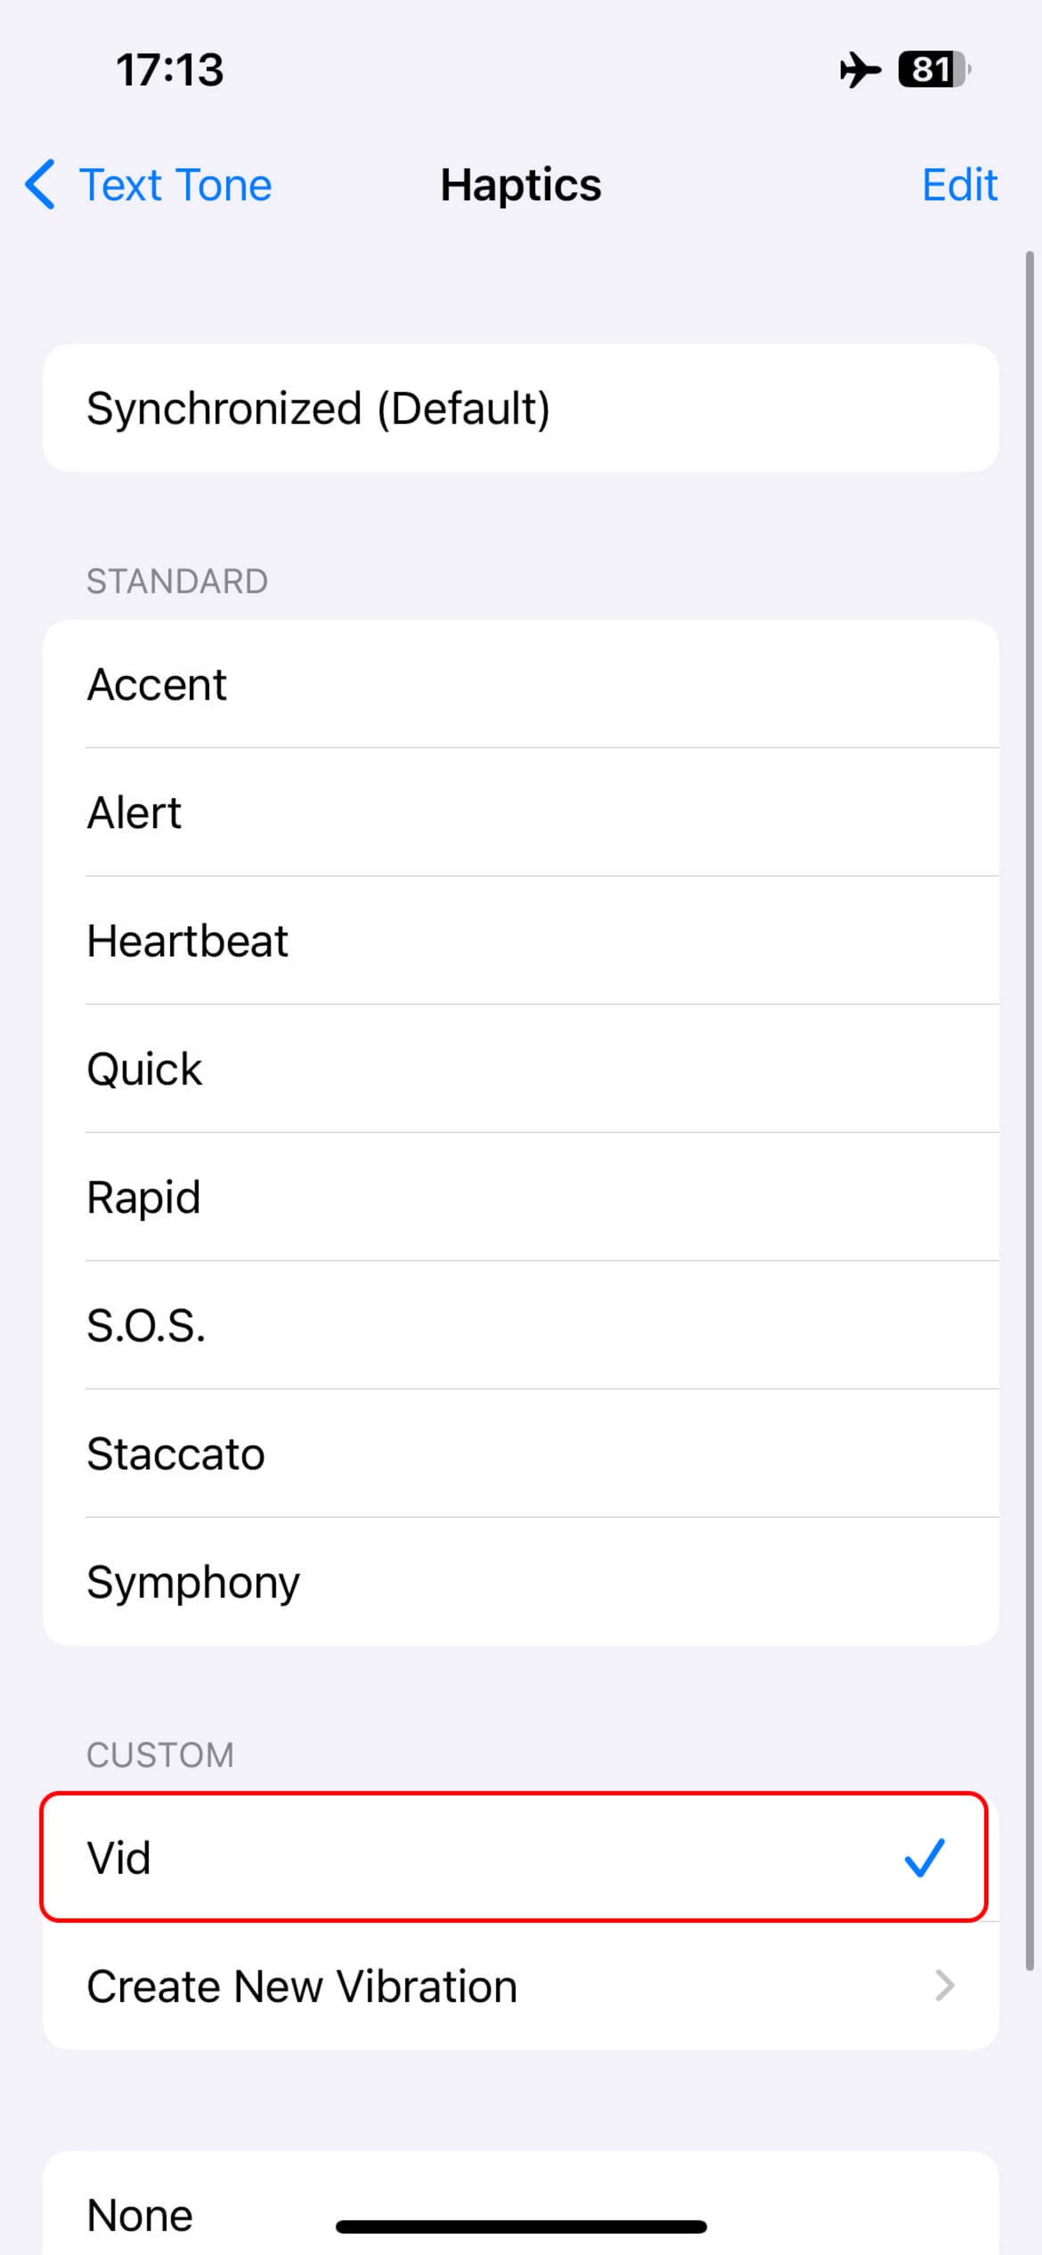The image size is (1042, 2255).
Task: Tap the blue checkmark next to Vid
Action: (x=925, y=1858)
